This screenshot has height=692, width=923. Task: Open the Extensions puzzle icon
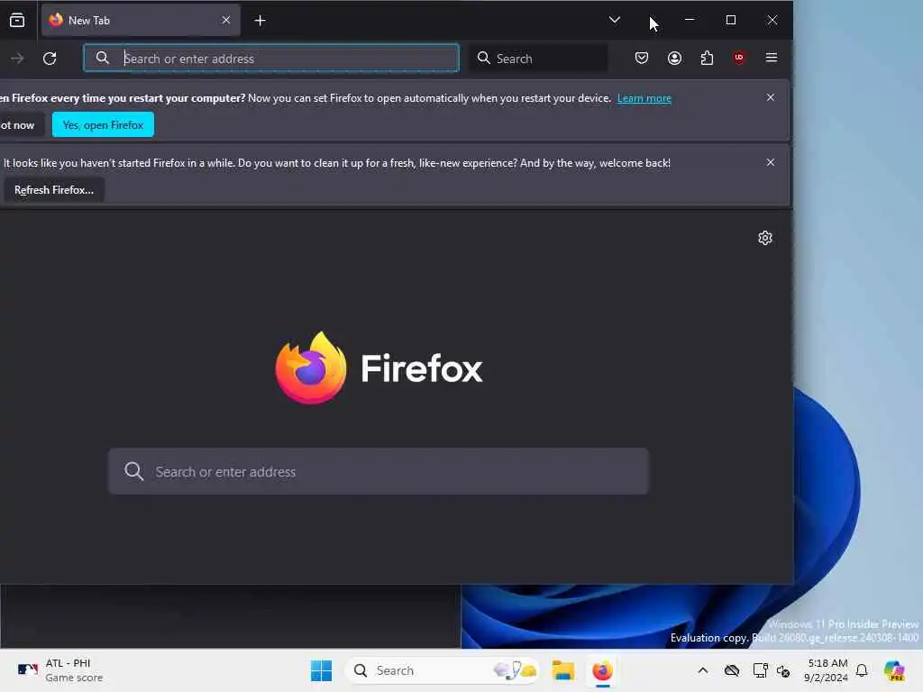[707, 58]
